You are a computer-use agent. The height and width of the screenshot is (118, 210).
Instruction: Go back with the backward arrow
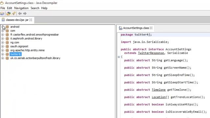[20, 13]
